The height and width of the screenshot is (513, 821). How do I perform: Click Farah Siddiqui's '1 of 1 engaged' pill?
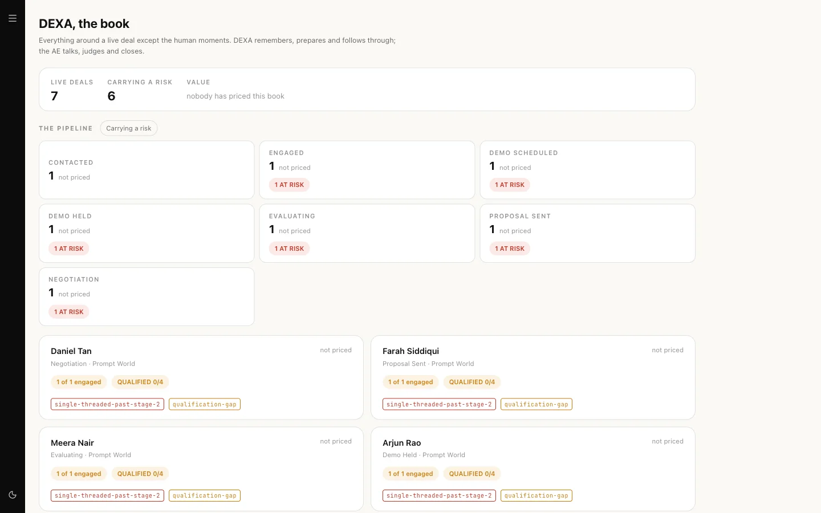tap(410, 382)
